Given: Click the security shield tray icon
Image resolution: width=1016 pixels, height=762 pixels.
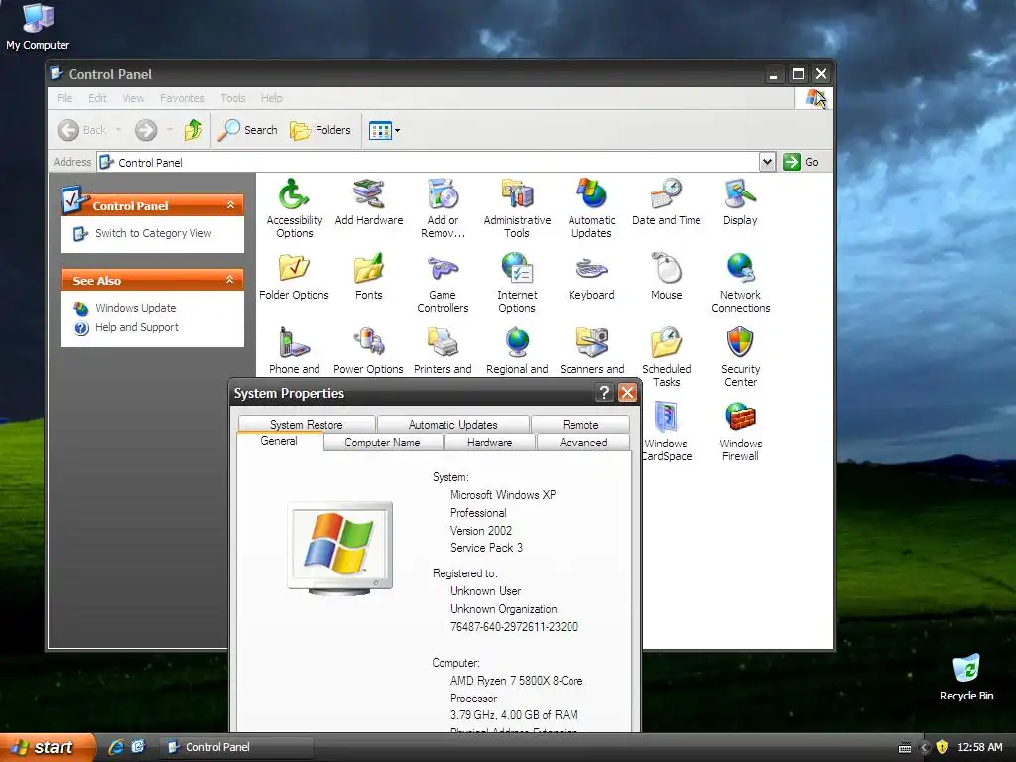Looking at the screenshot, I should click(x=943, y=747).
